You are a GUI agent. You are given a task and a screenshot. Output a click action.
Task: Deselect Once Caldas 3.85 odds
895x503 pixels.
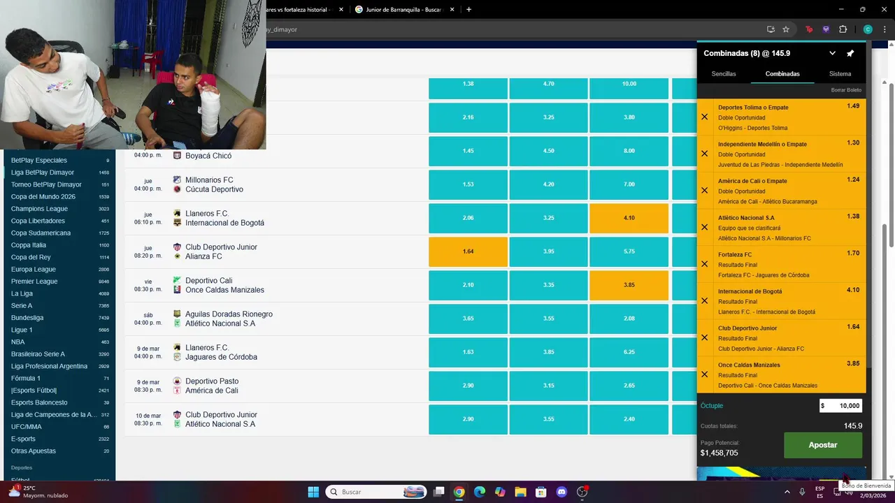coord(629,285)
